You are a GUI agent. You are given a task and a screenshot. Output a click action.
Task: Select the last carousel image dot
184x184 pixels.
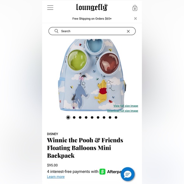[116, 117]
